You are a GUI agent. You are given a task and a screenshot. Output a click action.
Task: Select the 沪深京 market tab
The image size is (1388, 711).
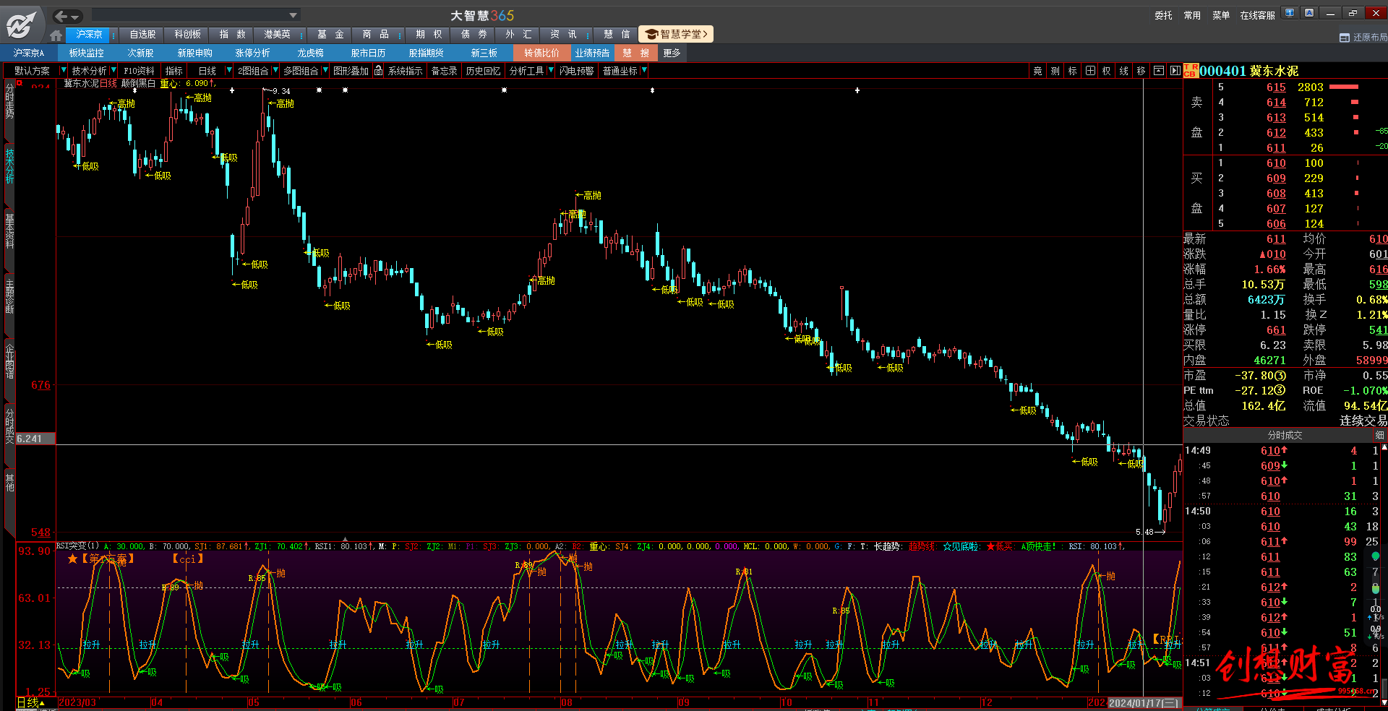tap(89, 35)
